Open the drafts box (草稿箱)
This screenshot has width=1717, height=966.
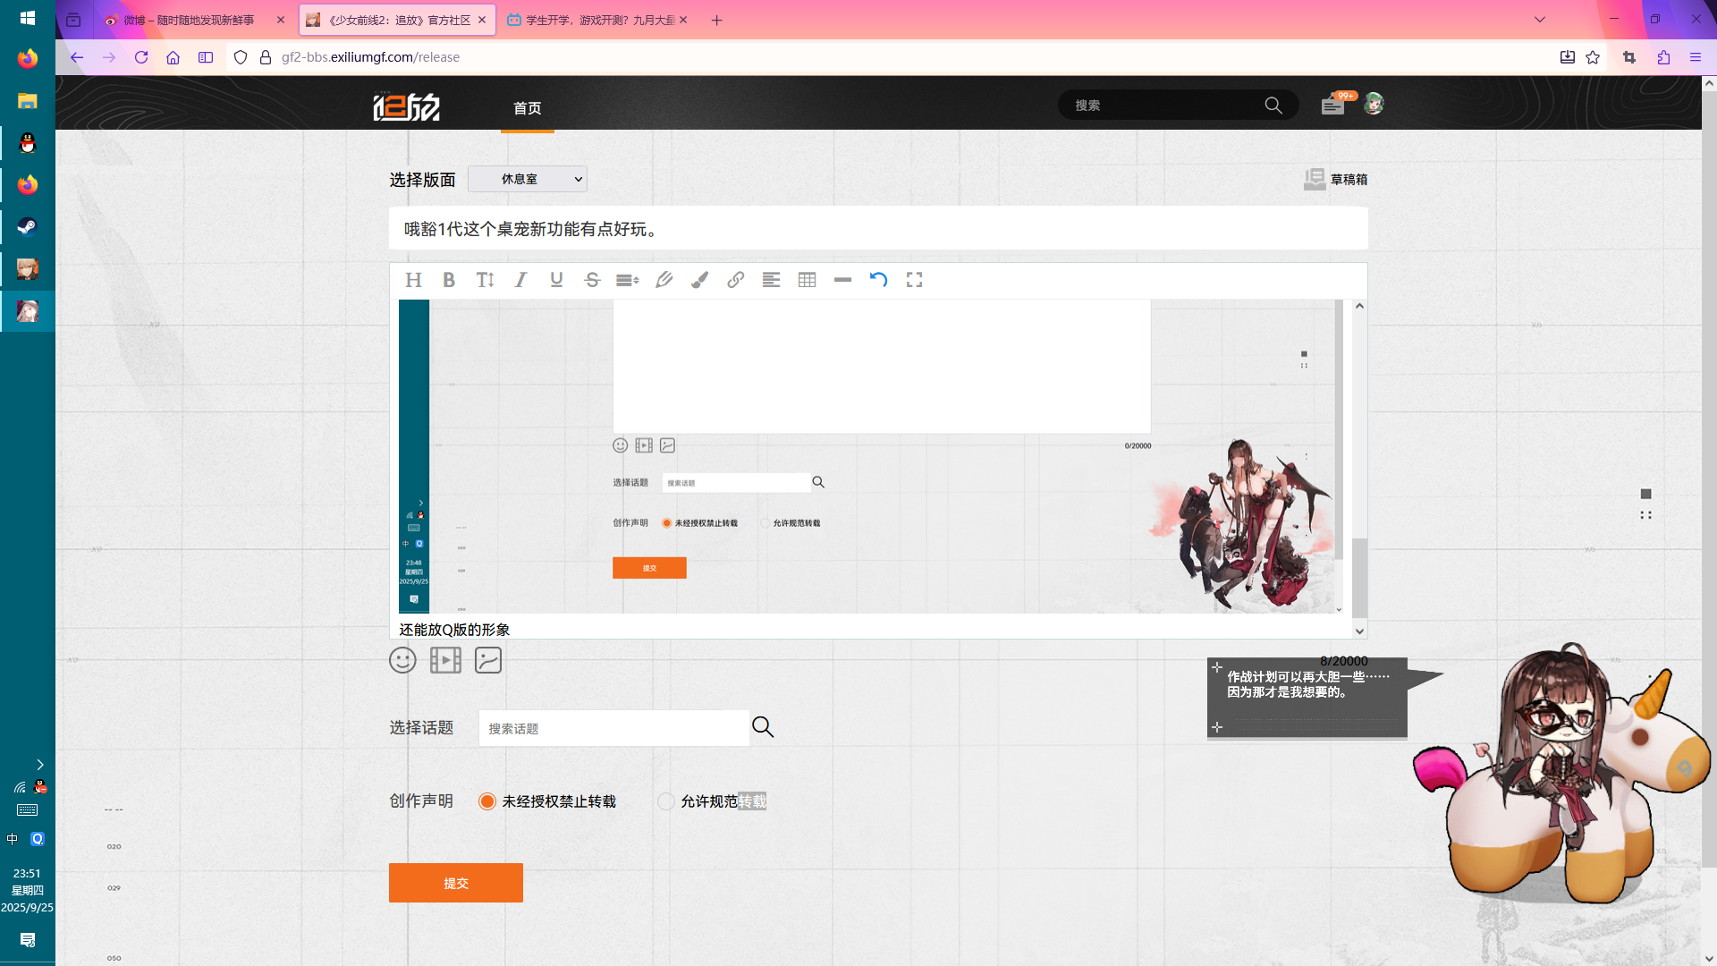pyautogui.click(x=1335, y=179)
